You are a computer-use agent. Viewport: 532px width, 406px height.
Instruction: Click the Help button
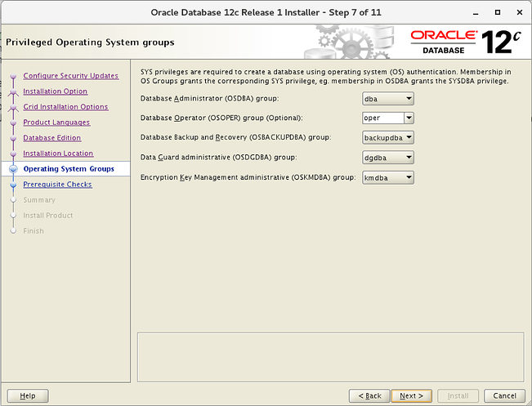(x=28, y=396)
